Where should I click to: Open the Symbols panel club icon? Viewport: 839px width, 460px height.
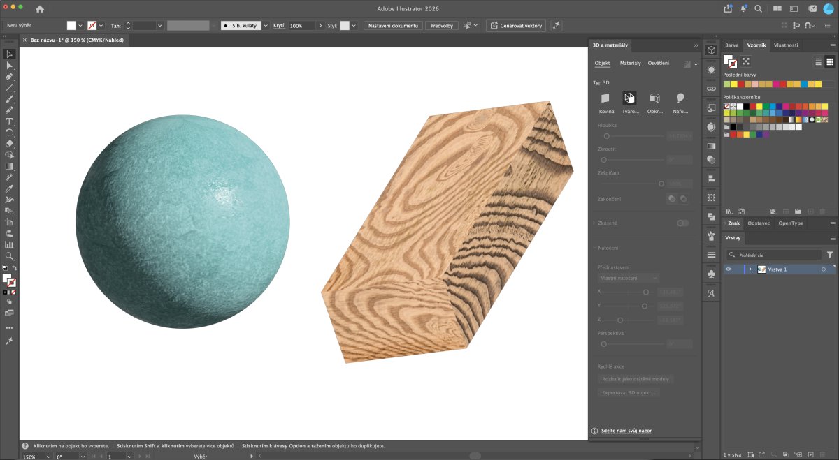711,274
